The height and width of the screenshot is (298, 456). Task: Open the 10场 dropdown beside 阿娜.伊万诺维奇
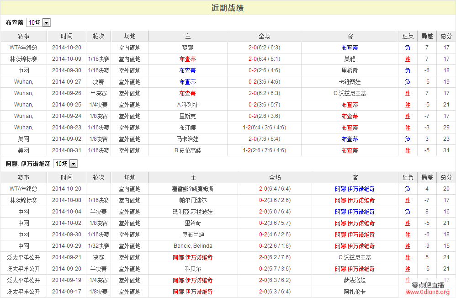pyautogui.click(x=65, y=164)
